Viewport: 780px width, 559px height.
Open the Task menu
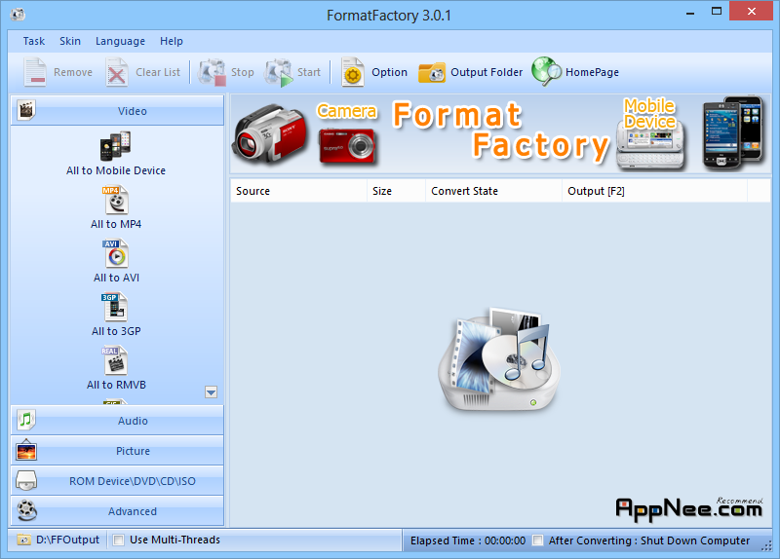coord(34,41)
